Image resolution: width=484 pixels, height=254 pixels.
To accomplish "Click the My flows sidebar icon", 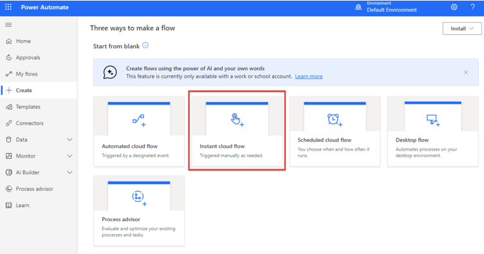I will point(9,74).
